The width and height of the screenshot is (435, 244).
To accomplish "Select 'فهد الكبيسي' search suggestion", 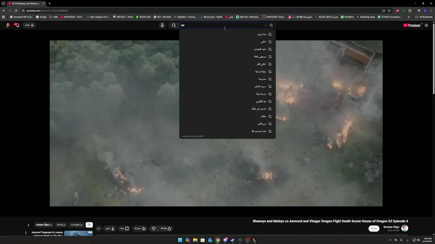I will point(227,101).
